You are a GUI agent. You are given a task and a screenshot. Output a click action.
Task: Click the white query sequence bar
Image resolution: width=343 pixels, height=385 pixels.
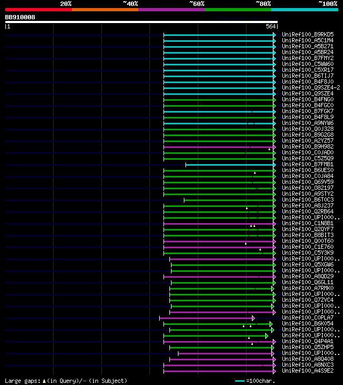[x=141, y=22]
